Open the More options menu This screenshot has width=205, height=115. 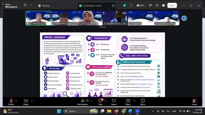point(143,102)
